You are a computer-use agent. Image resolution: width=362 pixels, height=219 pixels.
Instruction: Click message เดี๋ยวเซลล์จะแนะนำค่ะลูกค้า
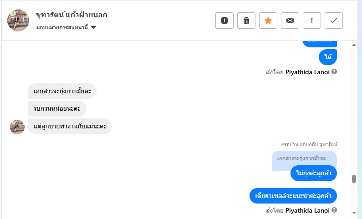click(293, 196)
